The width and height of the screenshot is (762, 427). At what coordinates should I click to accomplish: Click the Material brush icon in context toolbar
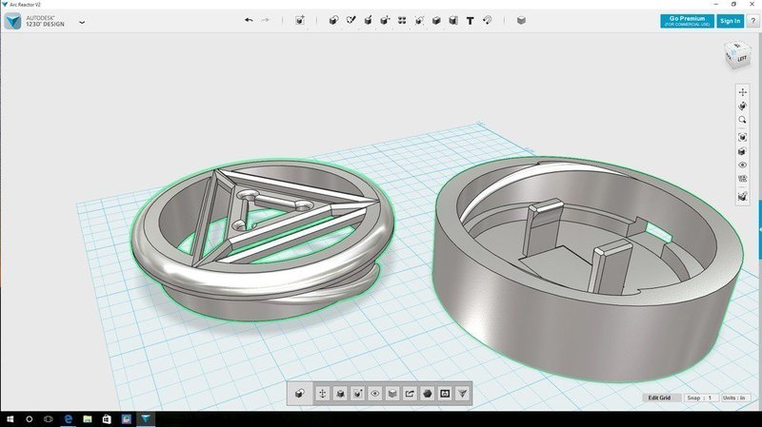[x=358, y=394]
